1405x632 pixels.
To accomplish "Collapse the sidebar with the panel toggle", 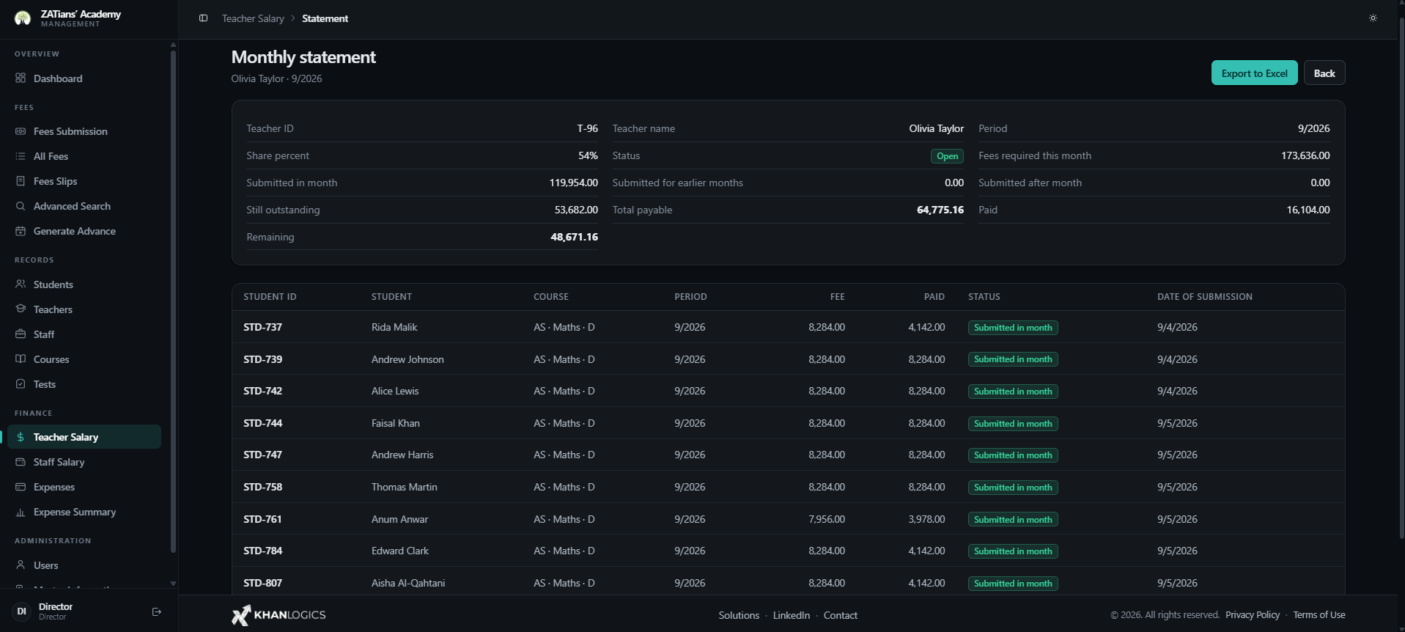I will pyautogui.click(x=204, y=18).
